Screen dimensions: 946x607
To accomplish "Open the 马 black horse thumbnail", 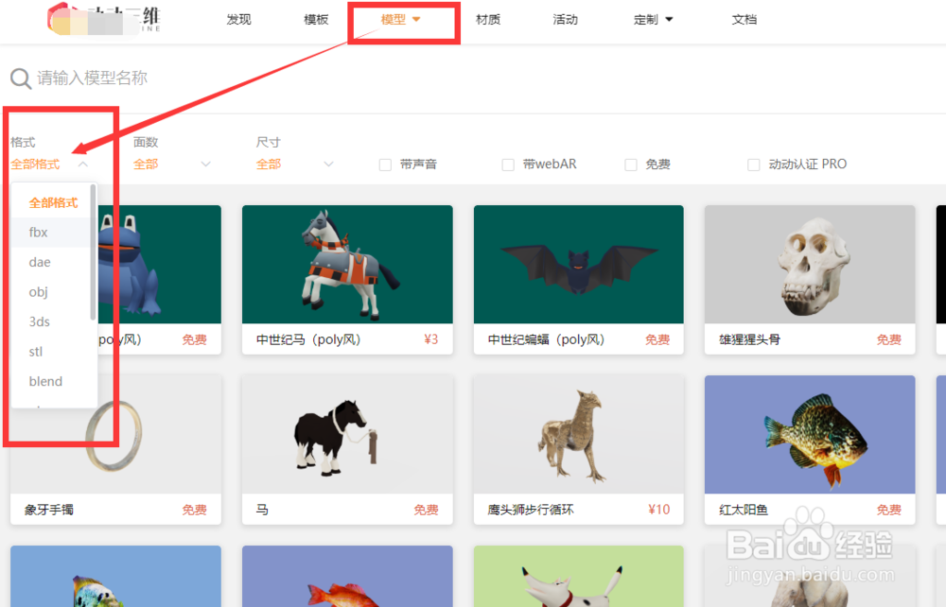I will pos(347,434).
